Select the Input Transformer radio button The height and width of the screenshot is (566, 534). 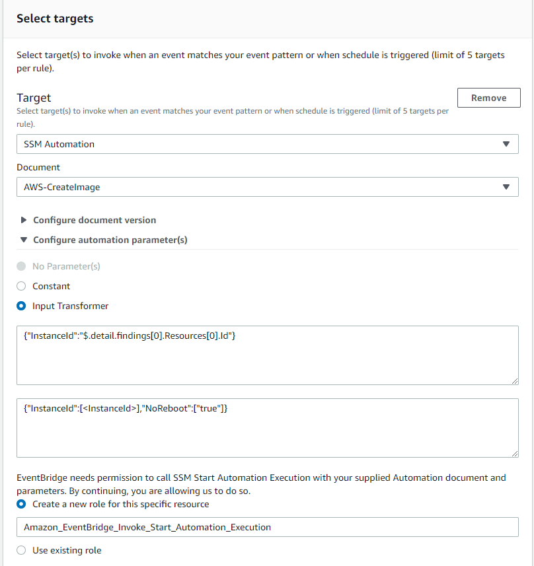[22, 306]
